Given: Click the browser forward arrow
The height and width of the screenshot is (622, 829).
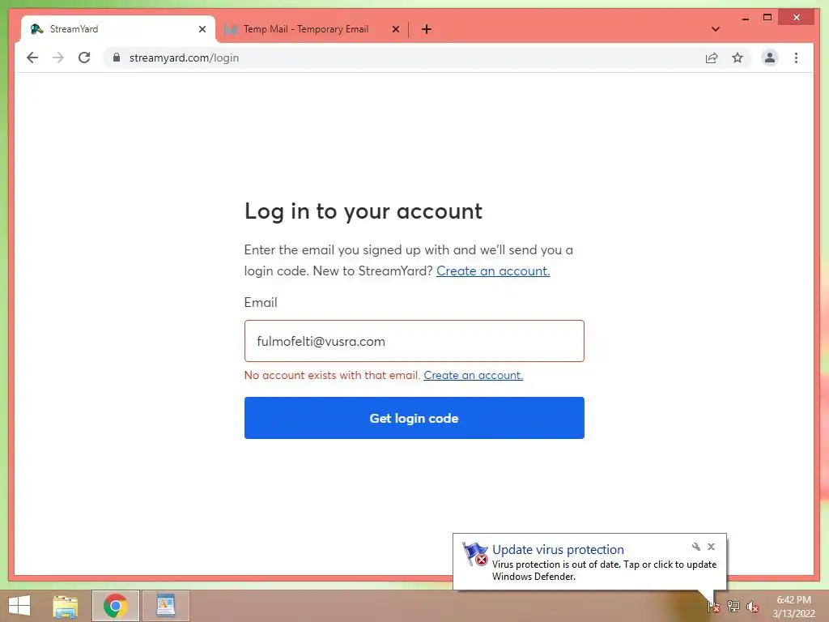Looking at the screenshot, I should click(58, 58).
